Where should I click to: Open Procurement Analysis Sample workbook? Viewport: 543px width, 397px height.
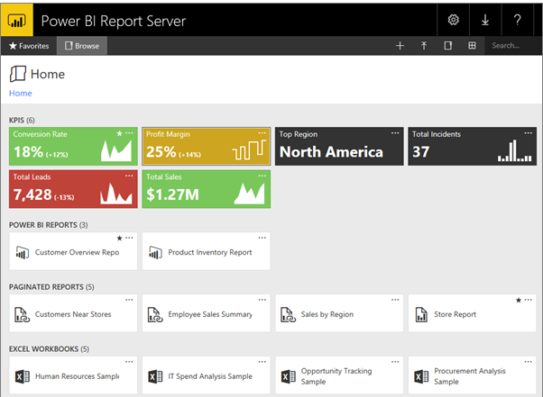click(473, 375)
